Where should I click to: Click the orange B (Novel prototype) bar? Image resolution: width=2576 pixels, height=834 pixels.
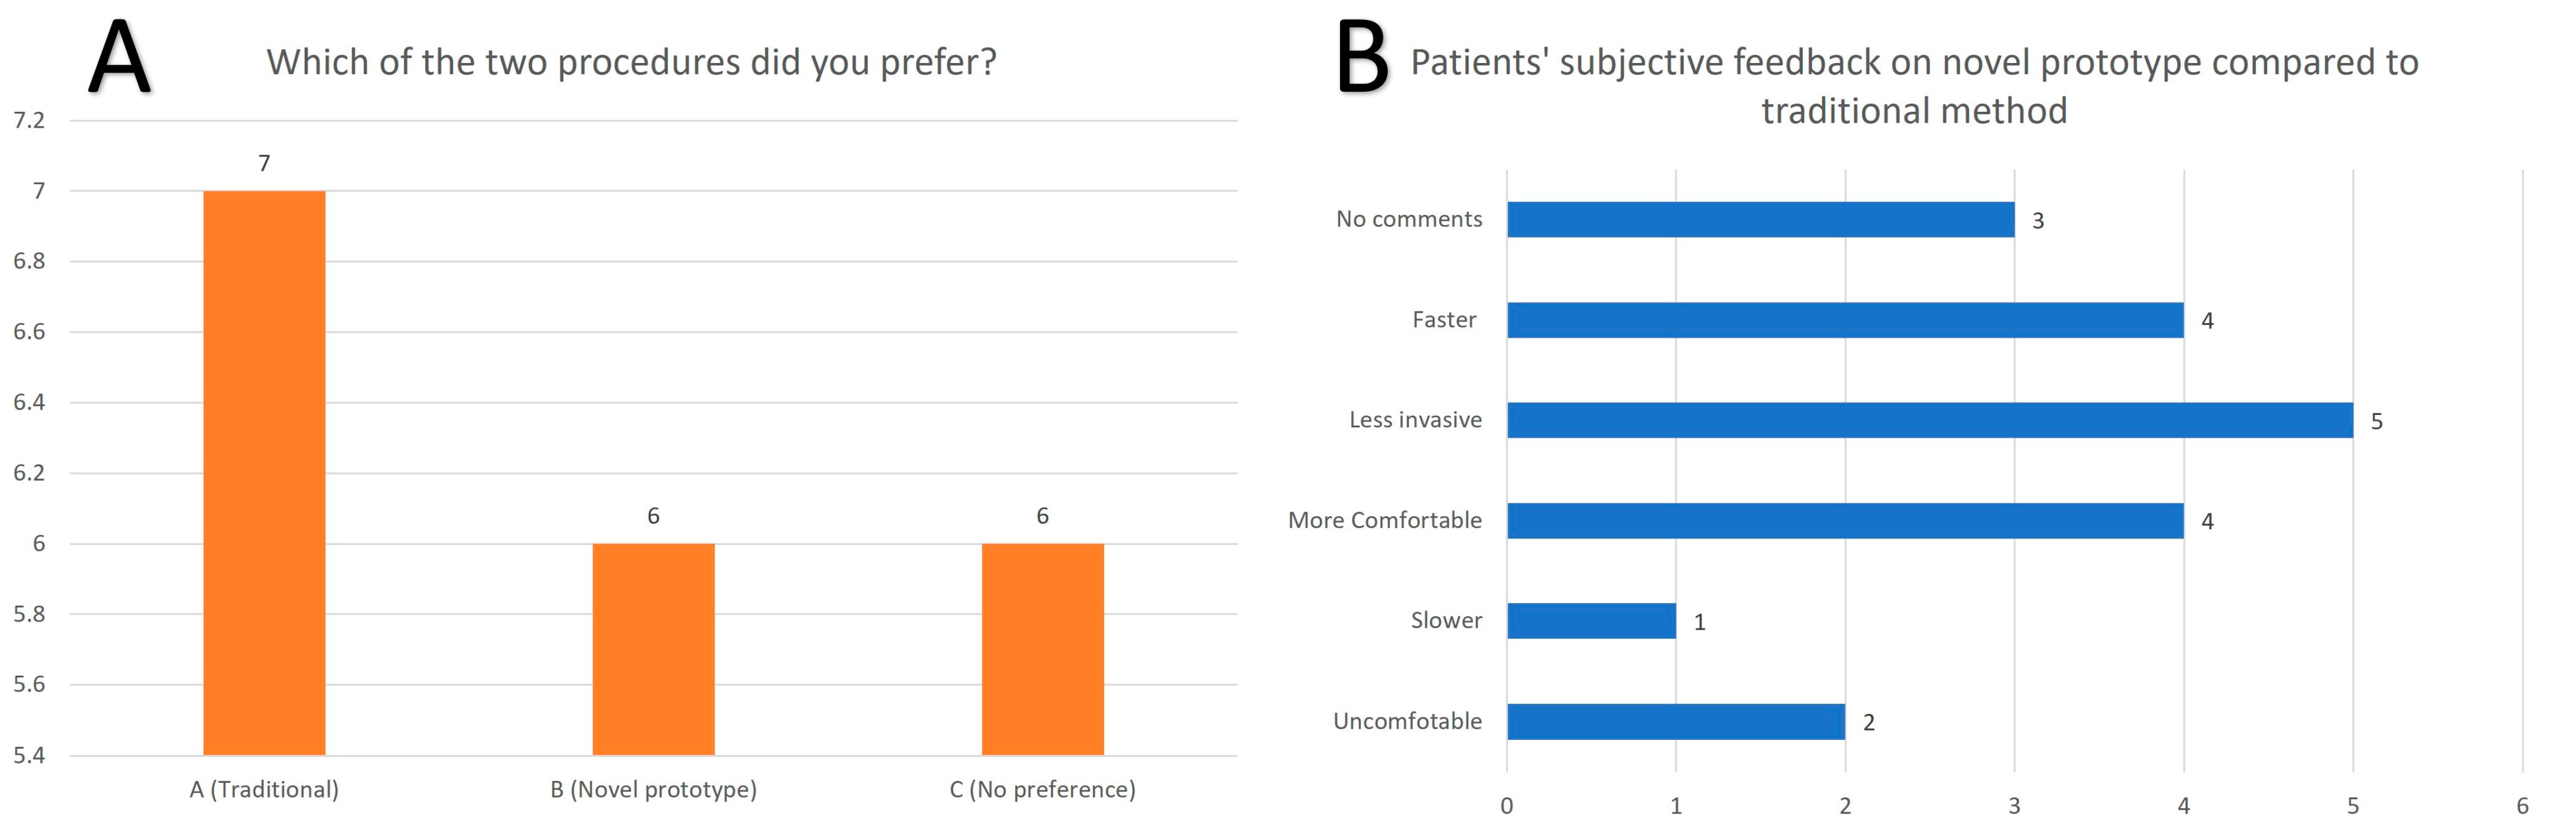(x=653, y=648)
